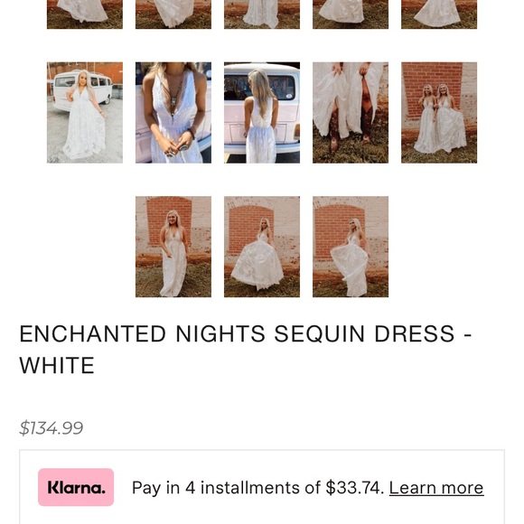This screenshot has height=524, width=524.
Task: View back-of-dress thumbnail facing the van
Action: tap(262, 113)
